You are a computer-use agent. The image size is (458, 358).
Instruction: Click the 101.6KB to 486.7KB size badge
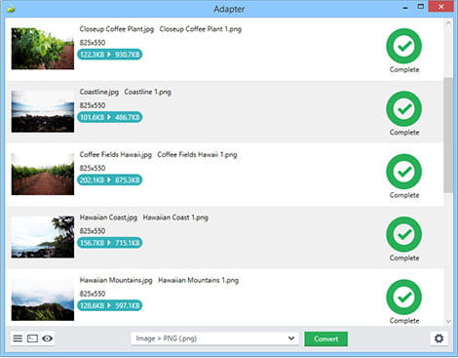pyautogui.click(x=110, y=117)
